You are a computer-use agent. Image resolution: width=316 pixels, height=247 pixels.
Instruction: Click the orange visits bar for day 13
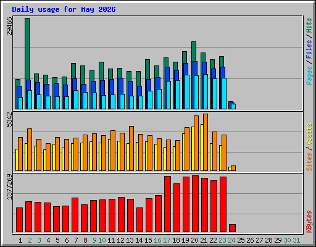click(x=131, y=148)
